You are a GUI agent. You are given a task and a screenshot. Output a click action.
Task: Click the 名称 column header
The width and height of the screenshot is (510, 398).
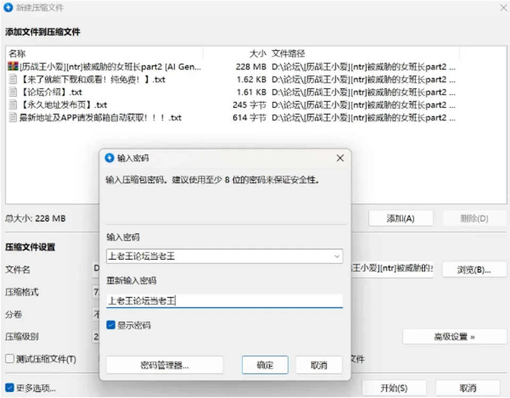tap(105, 53)
